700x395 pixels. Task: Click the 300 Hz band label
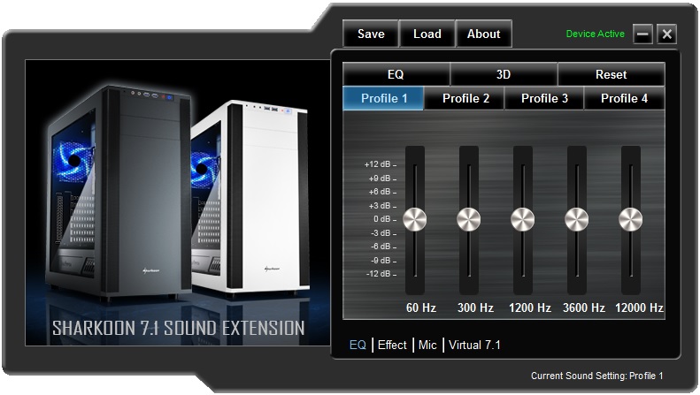pos(475,308)
